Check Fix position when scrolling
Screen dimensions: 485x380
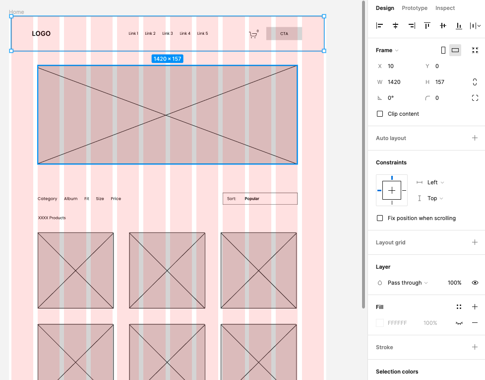[x=380, y=218]
